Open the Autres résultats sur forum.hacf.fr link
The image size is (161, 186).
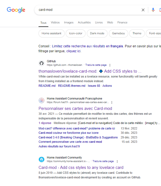coord(59,146)
